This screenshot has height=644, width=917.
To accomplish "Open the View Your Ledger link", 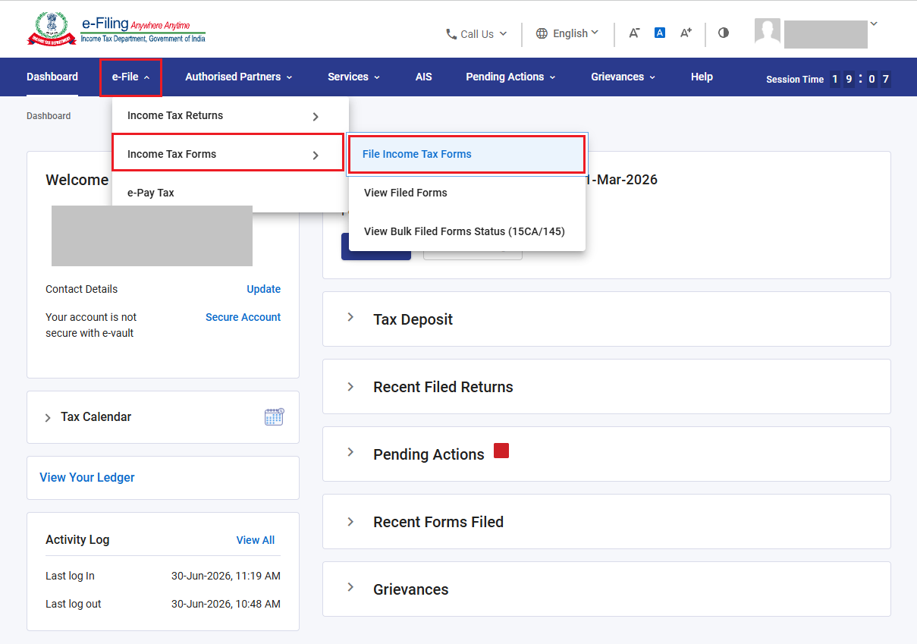I will click(x=87, y=477).
